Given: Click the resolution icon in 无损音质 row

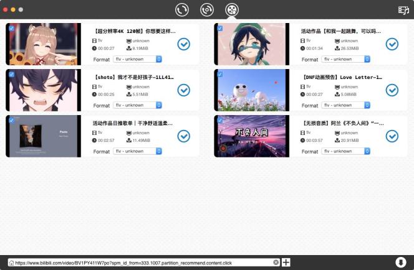Looking at the screenshot, I should [337, 133].
